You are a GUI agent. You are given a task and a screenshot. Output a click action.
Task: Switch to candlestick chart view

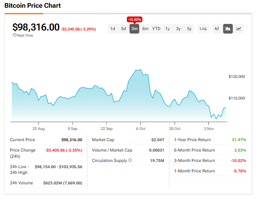[x=217, y=29]
